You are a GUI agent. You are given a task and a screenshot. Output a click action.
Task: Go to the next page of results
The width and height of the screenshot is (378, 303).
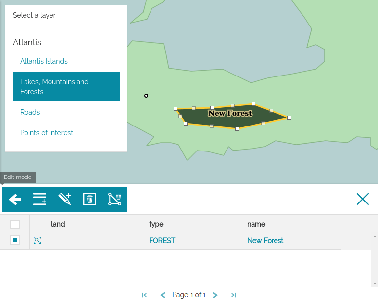tap(215, 295)
